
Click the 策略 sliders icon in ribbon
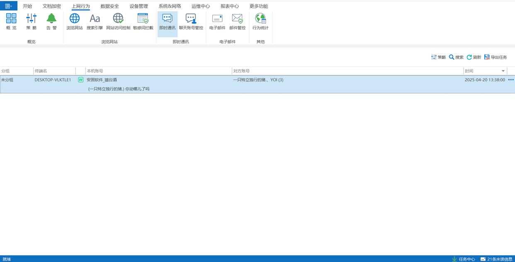coord(31,22)
